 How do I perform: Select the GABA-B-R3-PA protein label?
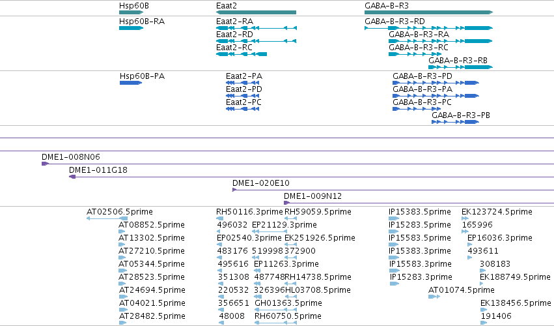coord(422,89)
